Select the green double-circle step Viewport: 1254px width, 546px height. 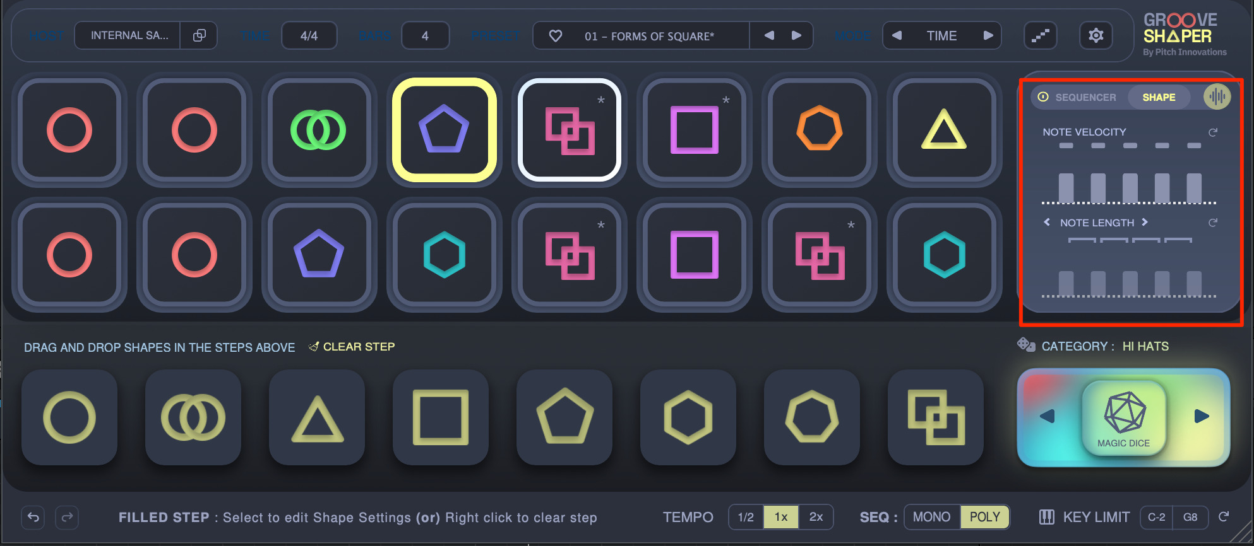[x=319, y=130]
